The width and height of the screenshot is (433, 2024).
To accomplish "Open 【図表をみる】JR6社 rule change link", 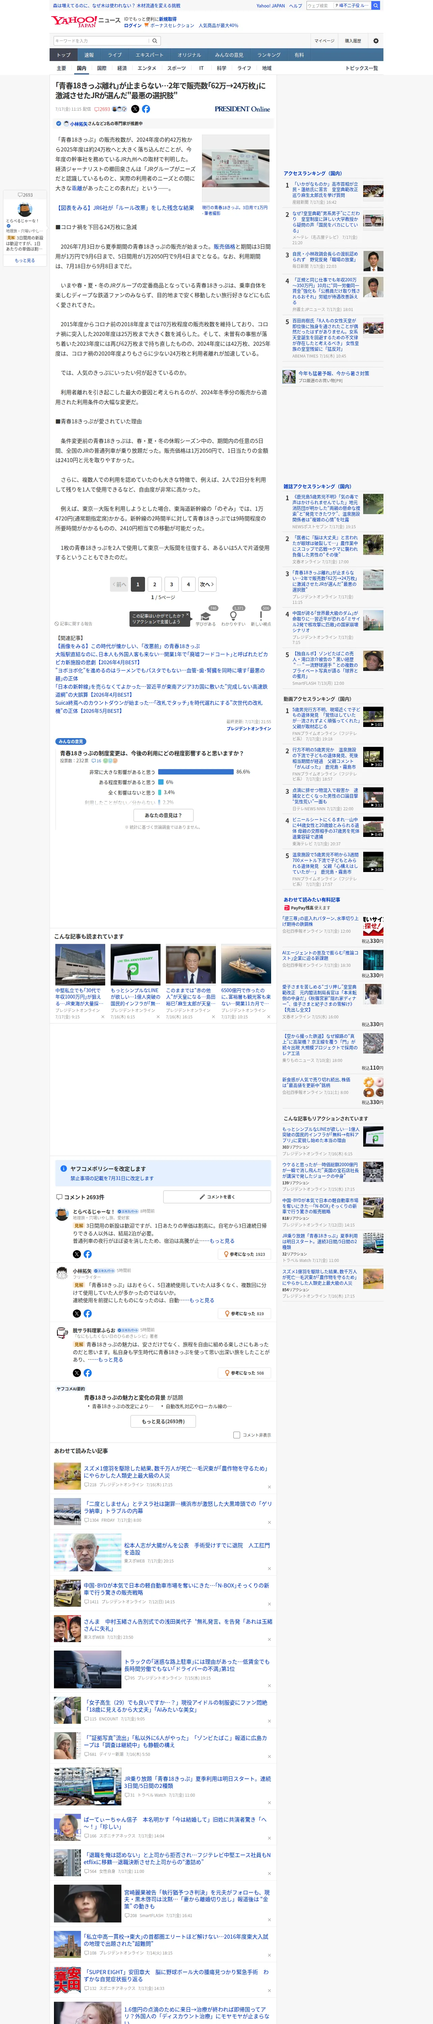I will tap(126, 208).
